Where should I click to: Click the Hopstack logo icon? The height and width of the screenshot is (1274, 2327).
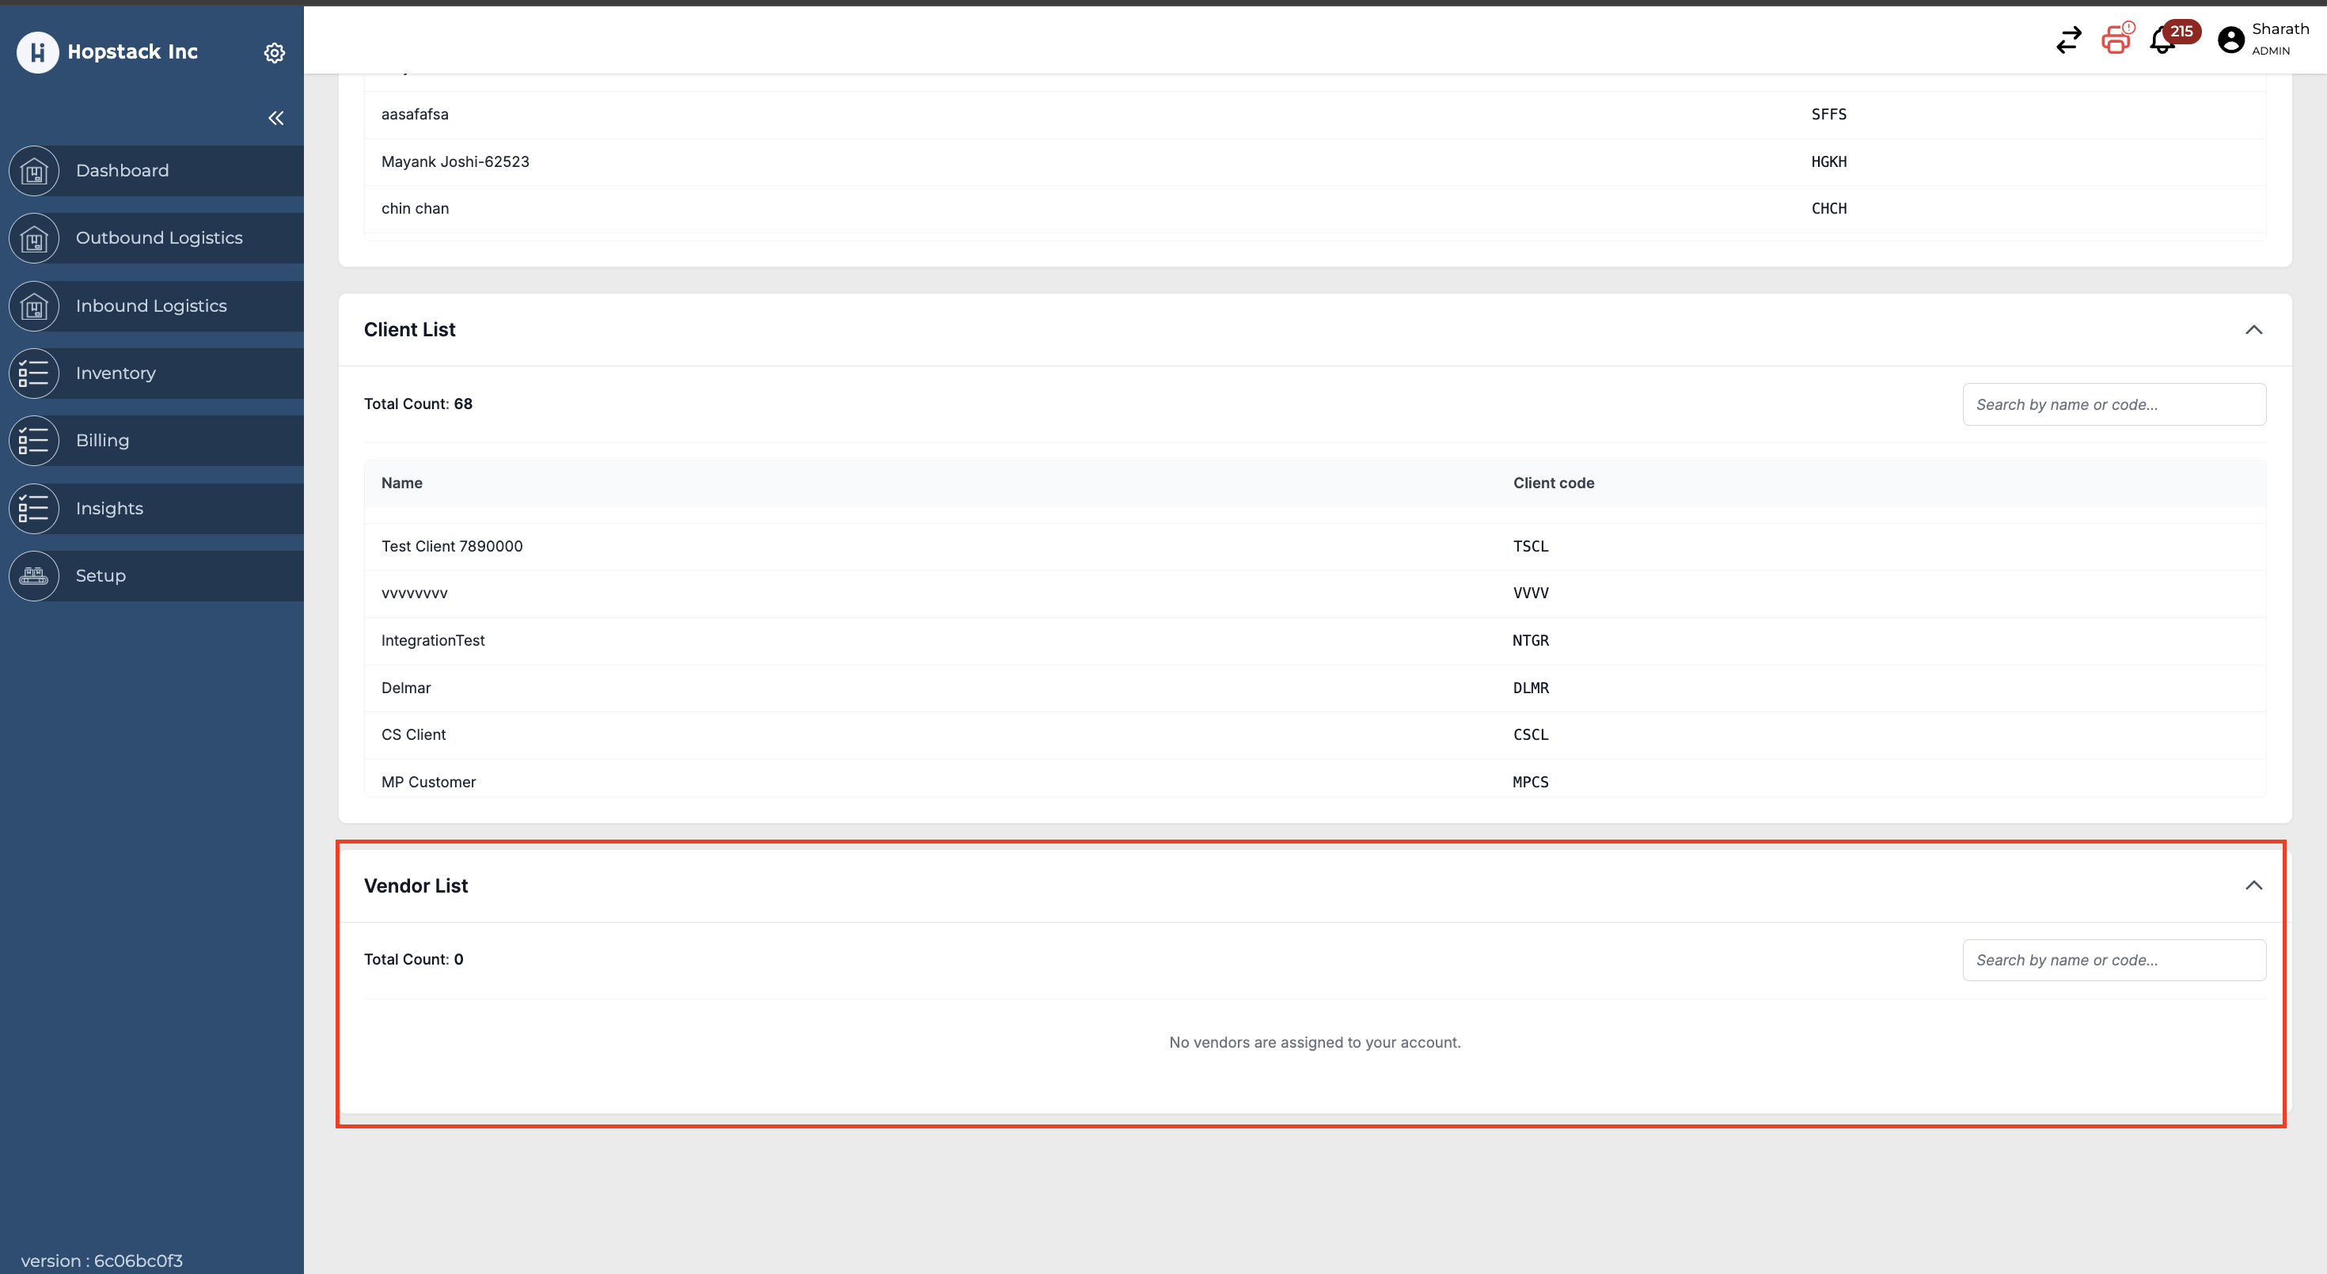[x=37, y=52]
